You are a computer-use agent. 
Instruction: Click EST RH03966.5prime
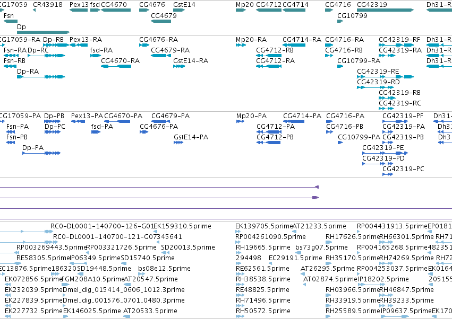329,295
